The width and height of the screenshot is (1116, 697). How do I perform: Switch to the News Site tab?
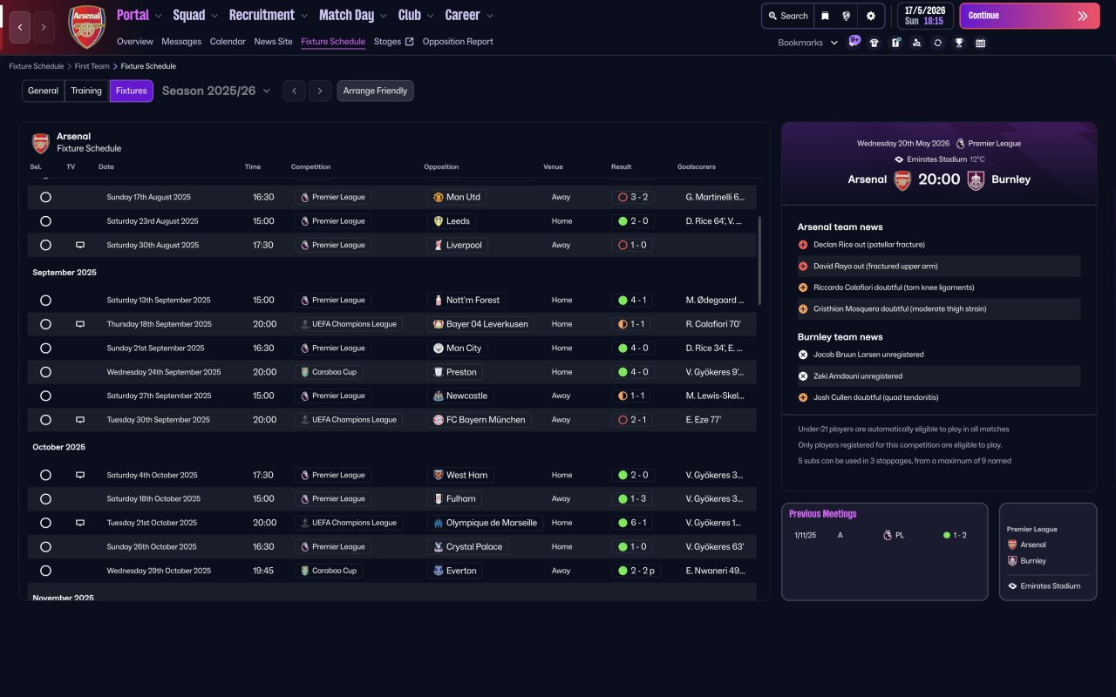274,42
